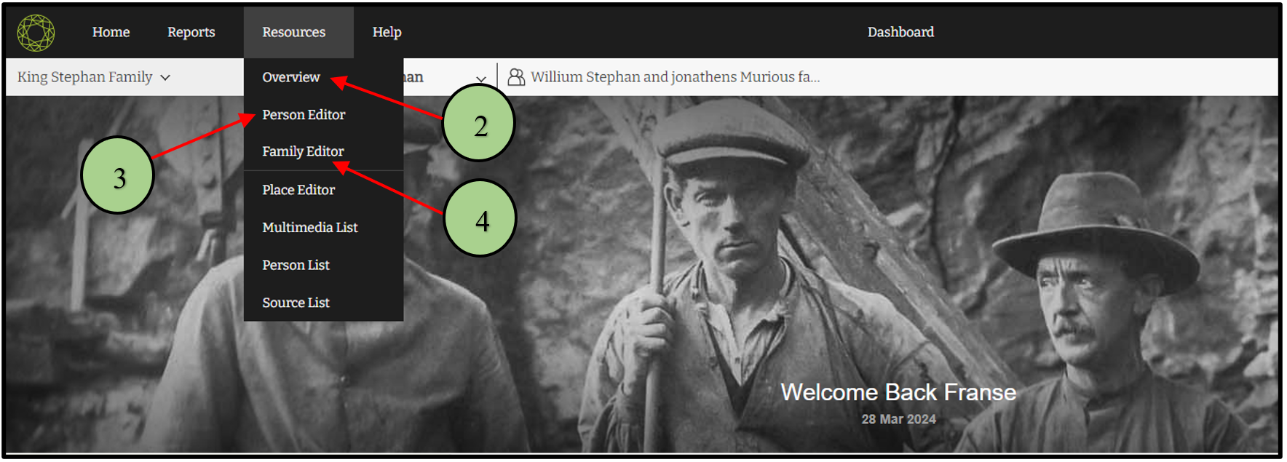Show the Person List

[x=296, y=266]
